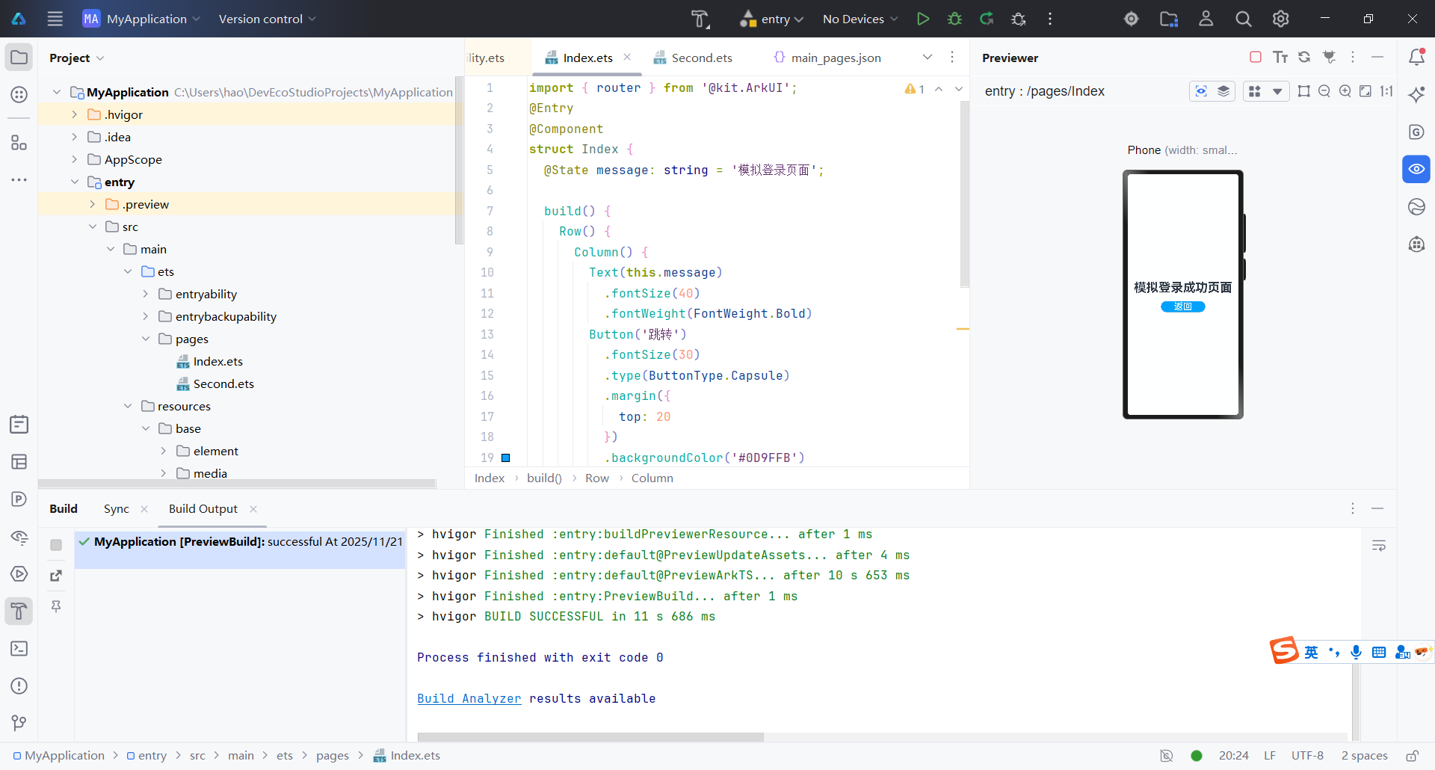This screenshot has width=1435, height=770.
Task: Click the blue color swatch on line 19
Action: [505, 458]
